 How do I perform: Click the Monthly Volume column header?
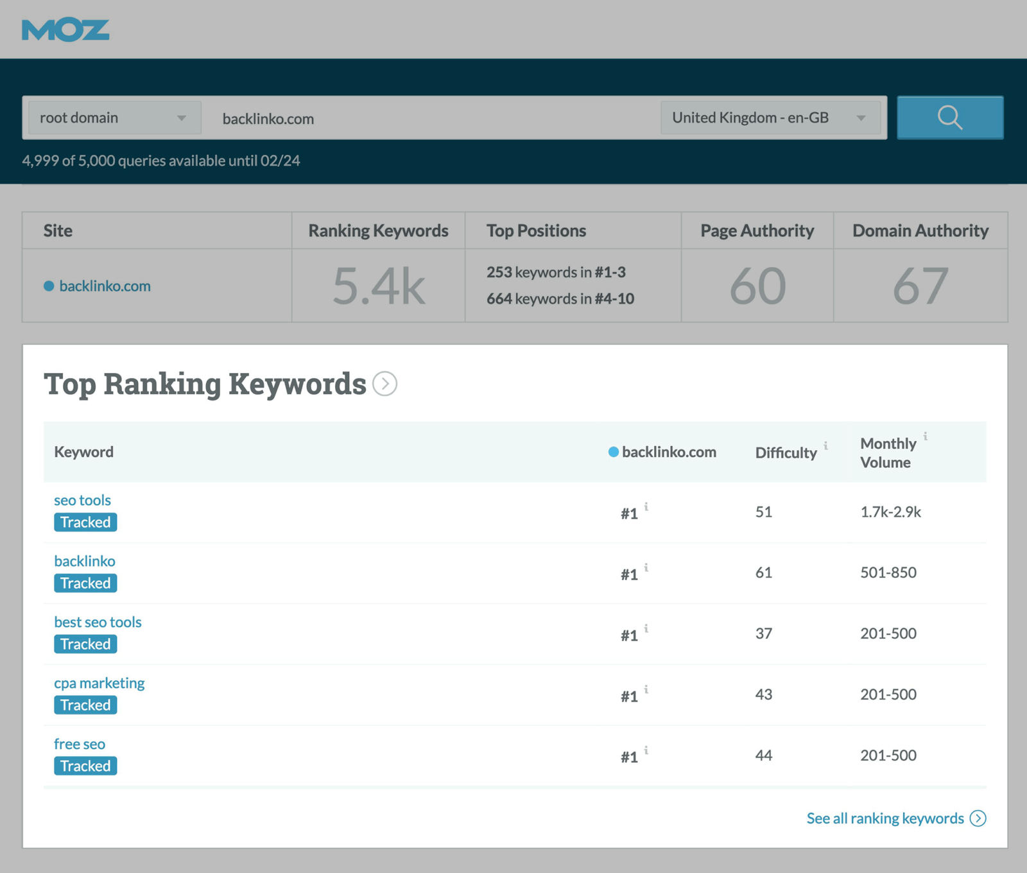point(888,453)
